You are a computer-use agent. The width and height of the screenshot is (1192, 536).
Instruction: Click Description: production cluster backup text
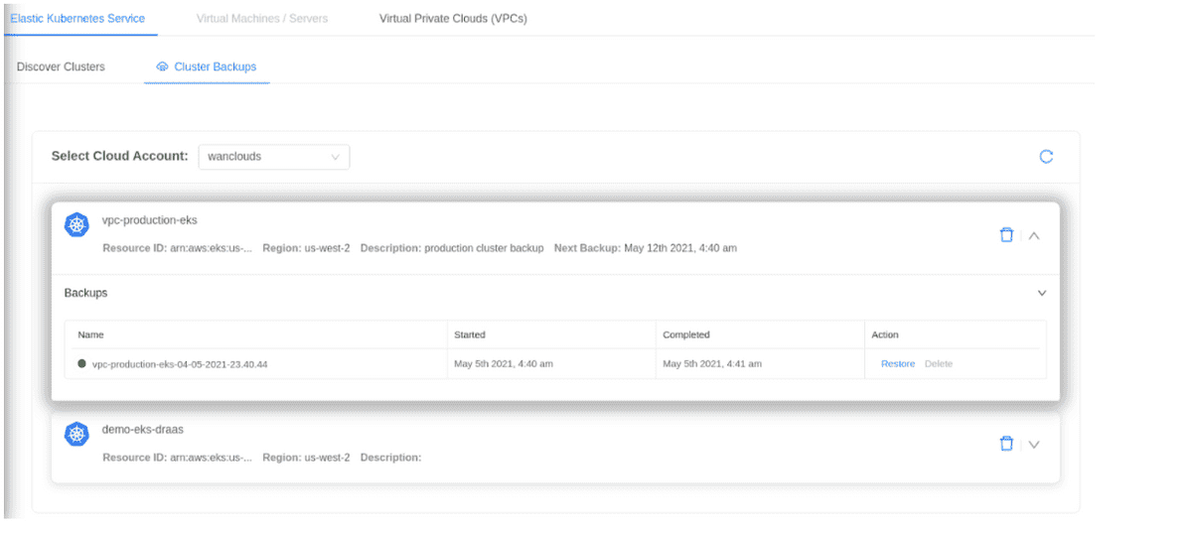tap(452, 248)
